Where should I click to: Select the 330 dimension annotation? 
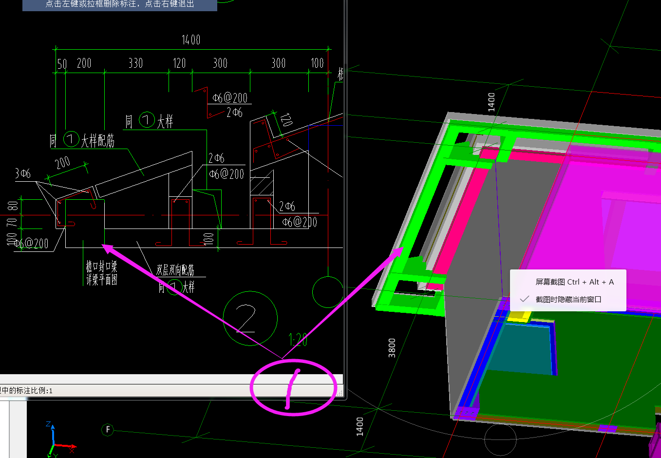coord(135,63)
